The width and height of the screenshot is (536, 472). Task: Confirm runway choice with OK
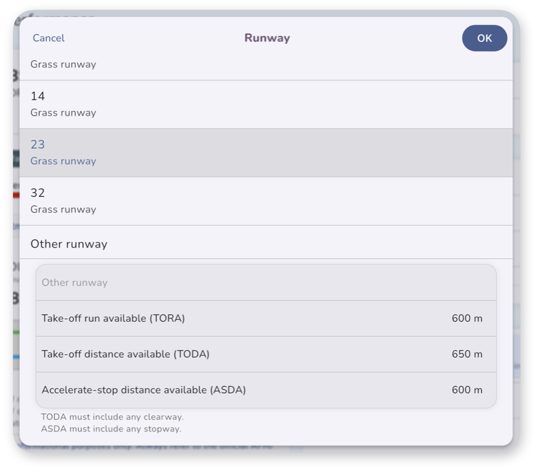pos(485,39)
